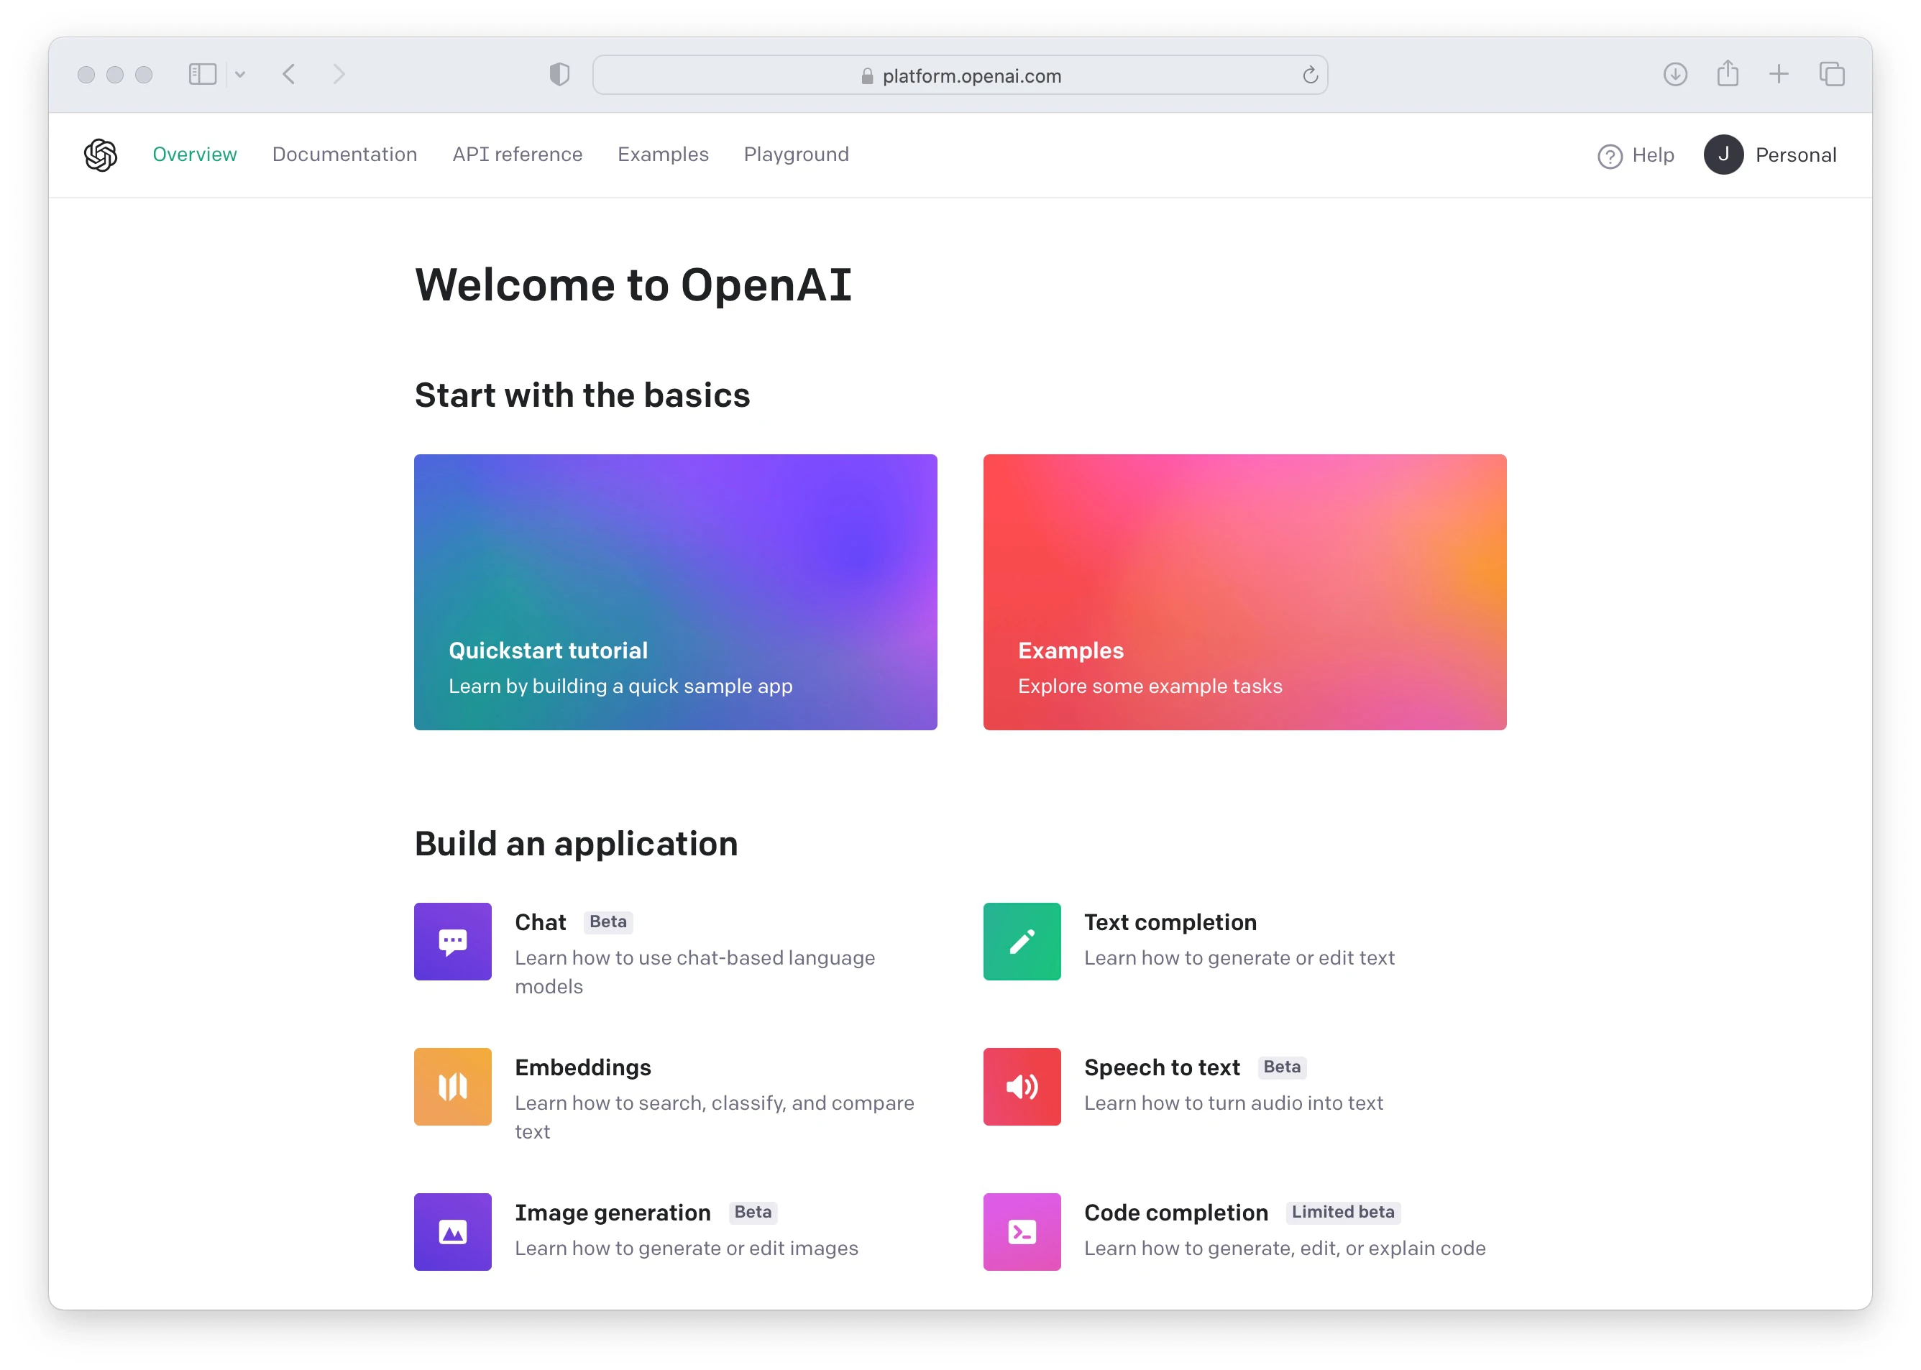Click 'Learn how to generate or edit text'
Image resolution: width=1921 pixels, height=1370 pixels.
[x=1239, y=957]
